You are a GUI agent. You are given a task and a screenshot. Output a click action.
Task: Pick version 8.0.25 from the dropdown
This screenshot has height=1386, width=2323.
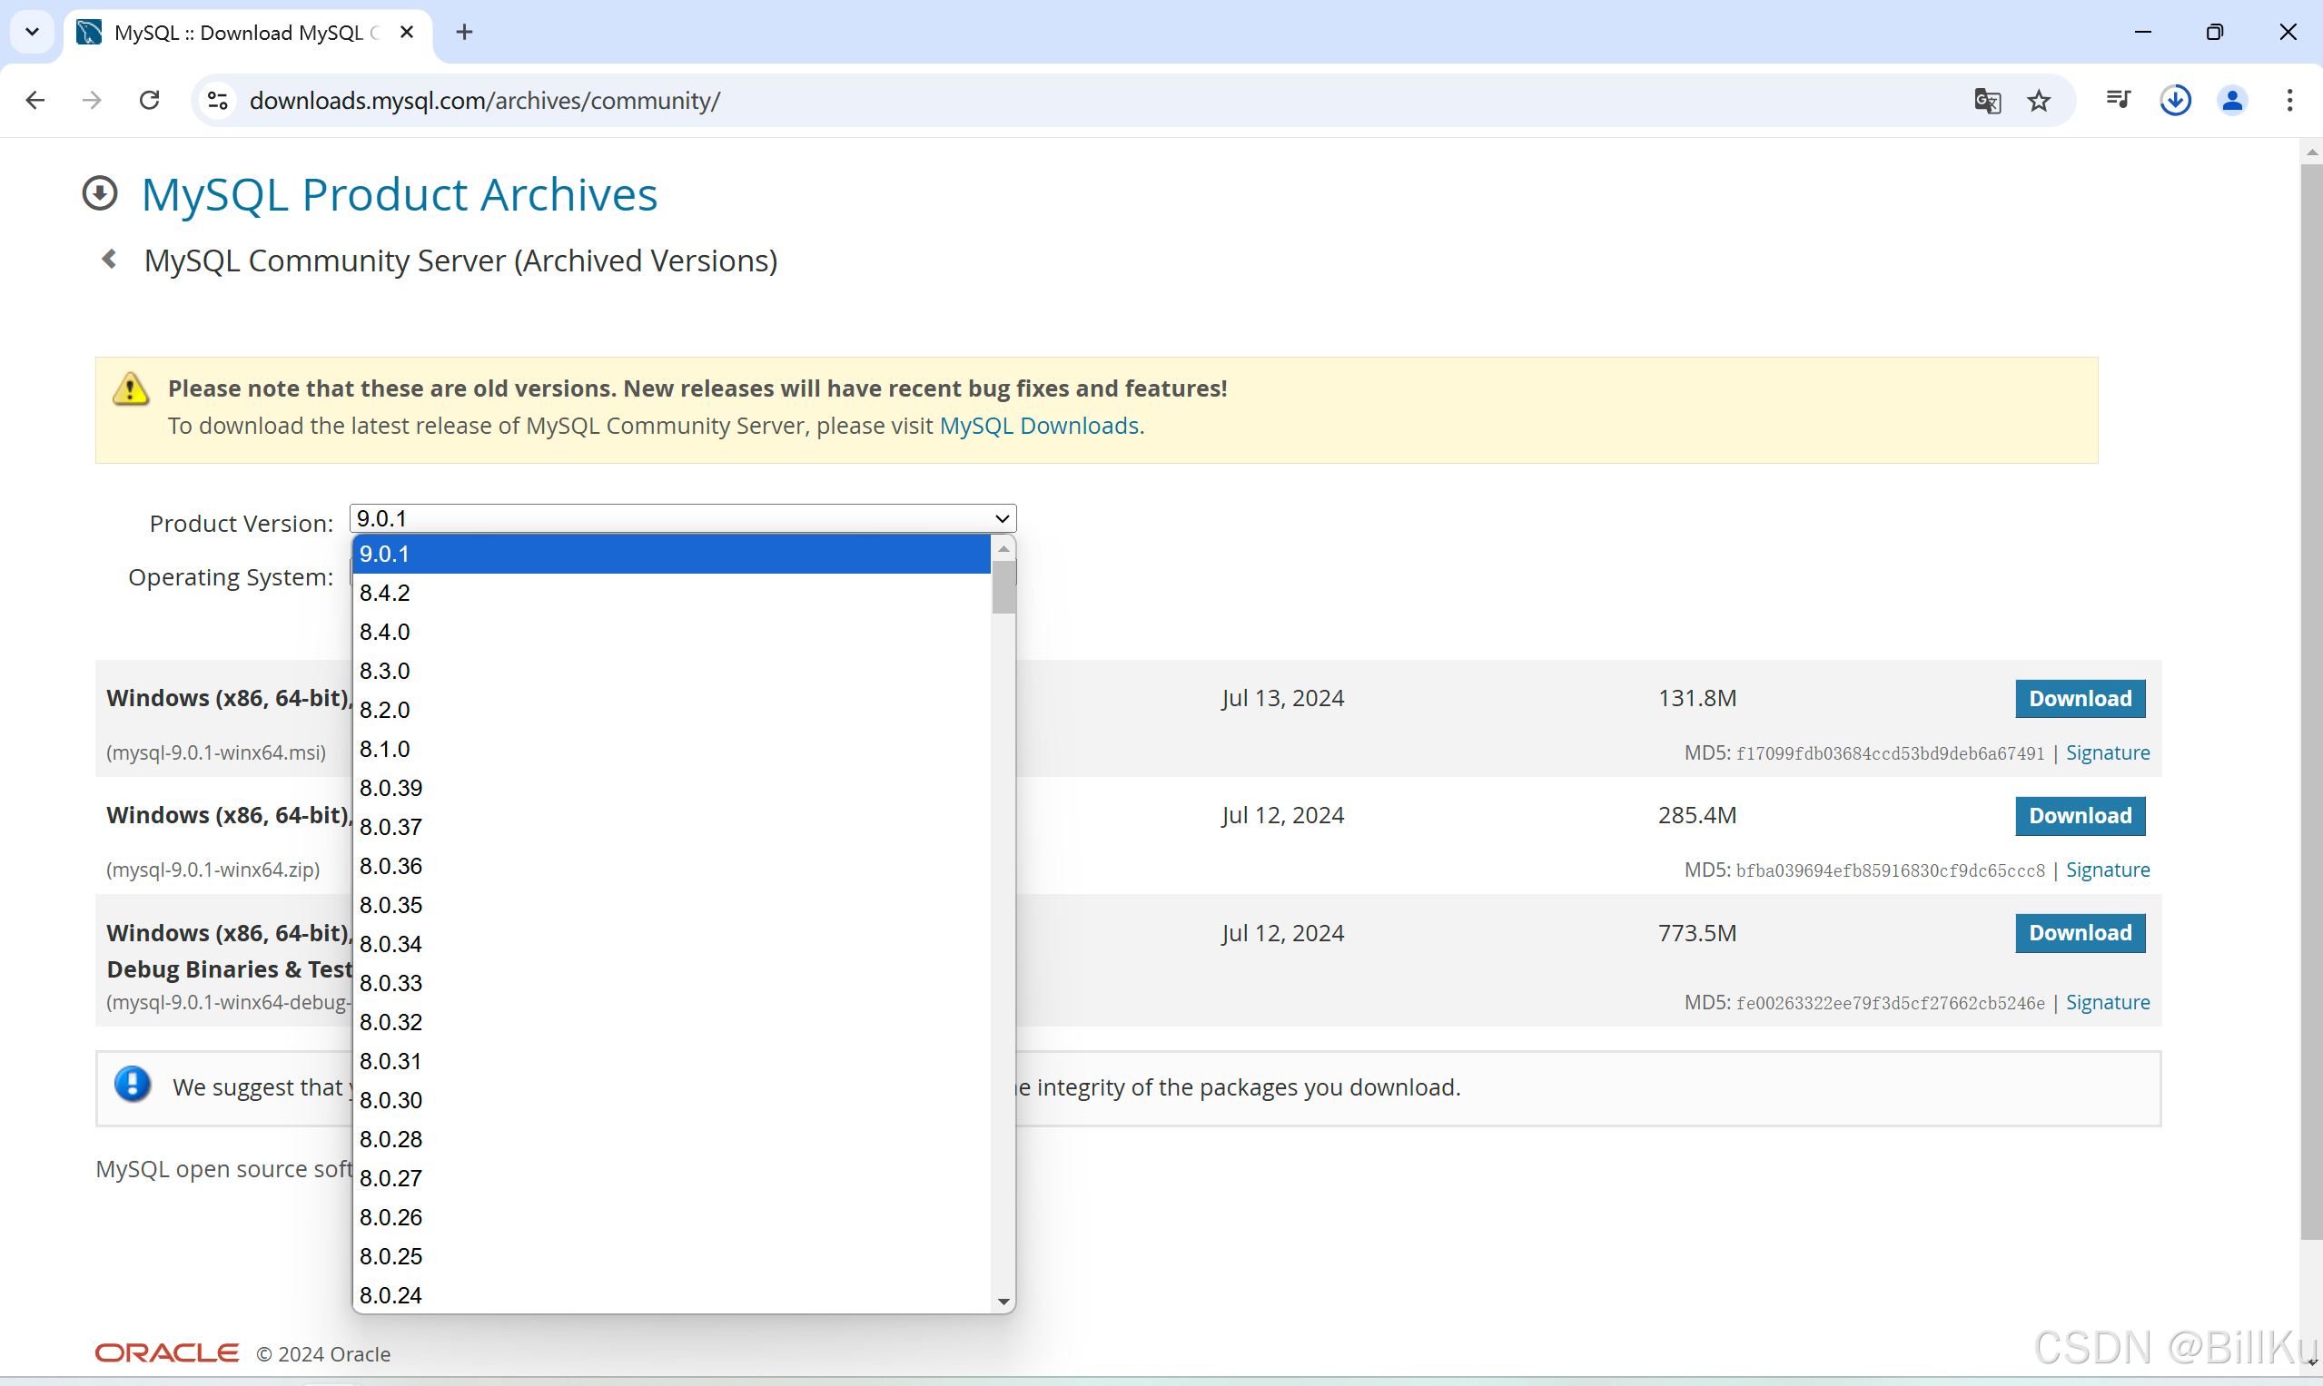(671, 1257)
